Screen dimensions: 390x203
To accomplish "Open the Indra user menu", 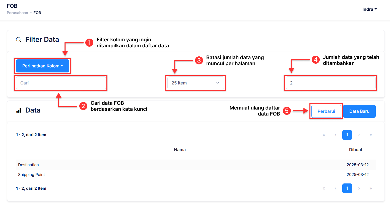I will pyautogui.click(x=369, y=9).
